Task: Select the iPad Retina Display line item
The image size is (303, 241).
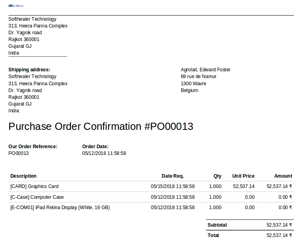Action: [60, 208]
